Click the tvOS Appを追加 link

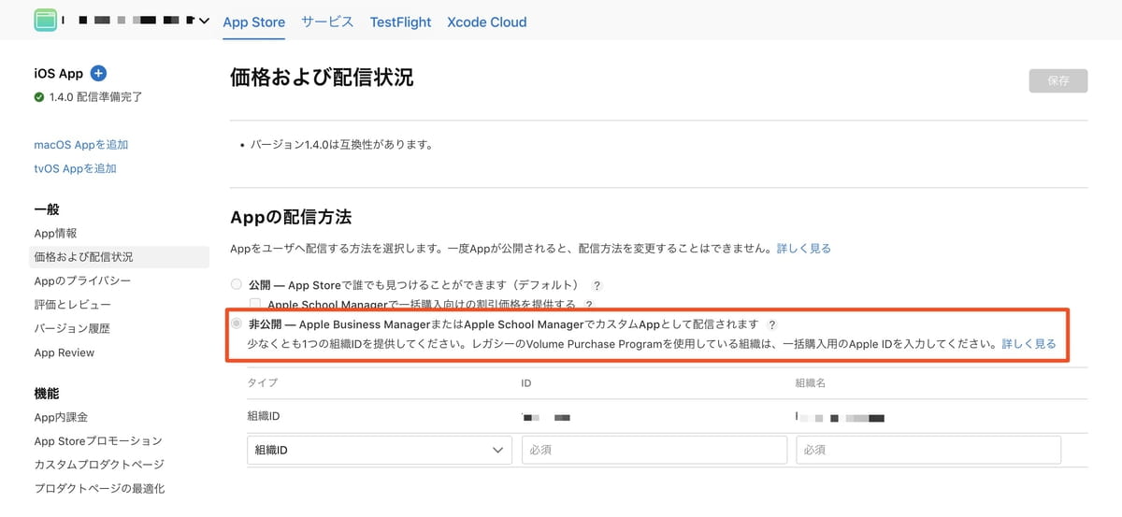coord(75,168)
